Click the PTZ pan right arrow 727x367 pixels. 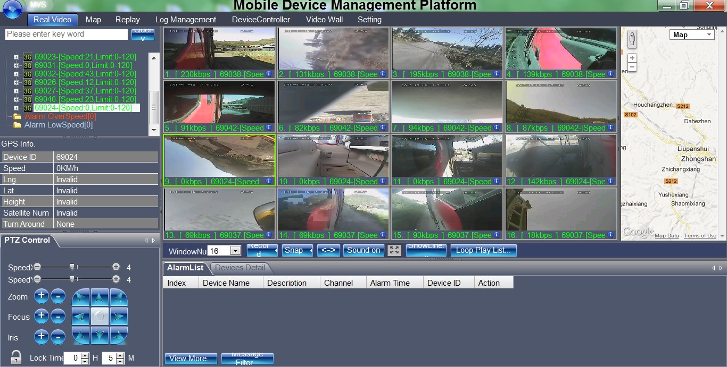pyautogui.click(x=119, y=317)
